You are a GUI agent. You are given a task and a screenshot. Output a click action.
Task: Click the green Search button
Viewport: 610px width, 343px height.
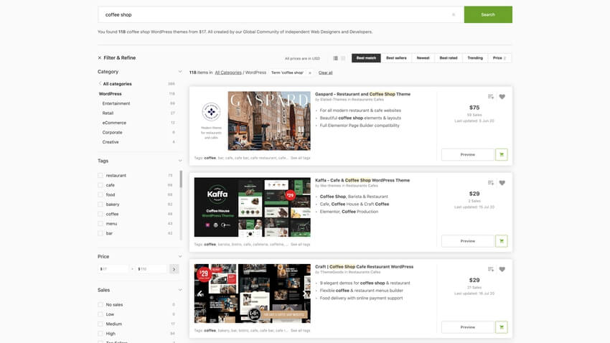[x=488, y=14]
